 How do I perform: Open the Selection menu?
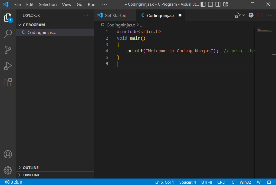coord(48,4)
